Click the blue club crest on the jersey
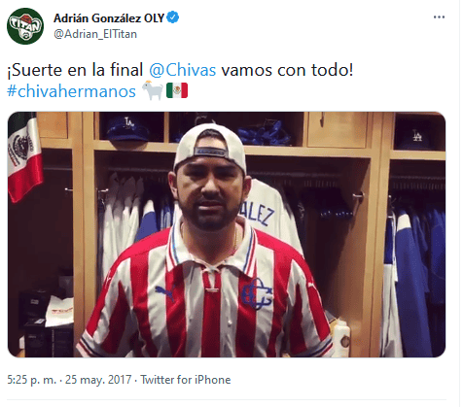 click(x=257, y=293)
